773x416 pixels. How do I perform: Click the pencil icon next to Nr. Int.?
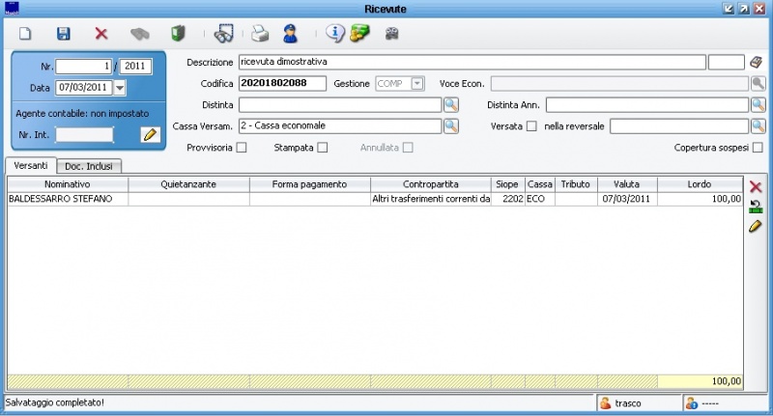149,135
